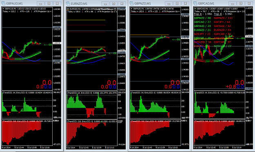Maximize the GBPCAD,M1 chart window
This screenshot has width=255, height=152.
[x=241, y=3]
